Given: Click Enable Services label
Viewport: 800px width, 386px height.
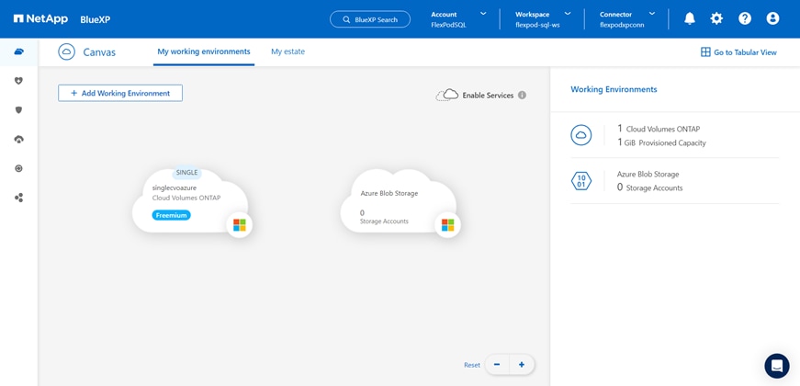Looking at the screenshot, I should coord(488,96).
